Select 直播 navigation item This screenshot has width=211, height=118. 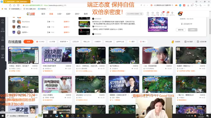click(x=51, y=14)
